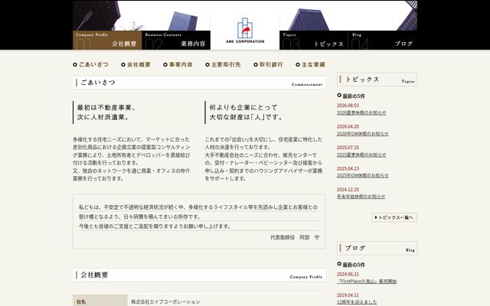Viewport: 490px width, 306px height.
Task: Click bullet icon beside 取引銀行 link
Action: [256, 64]
